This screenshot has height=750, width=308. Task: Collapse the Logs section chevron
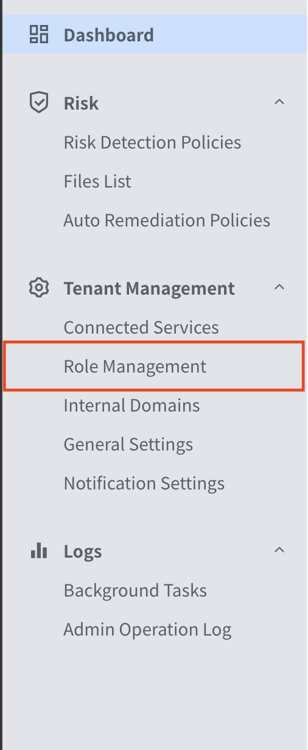coord(279,550)
